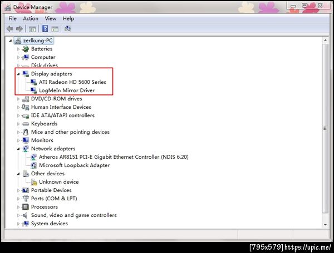Image resolution: width=334 pixels, height=253 pixels.
Task: Click the blue Help question-mark icon
Action: coord(45,28)
